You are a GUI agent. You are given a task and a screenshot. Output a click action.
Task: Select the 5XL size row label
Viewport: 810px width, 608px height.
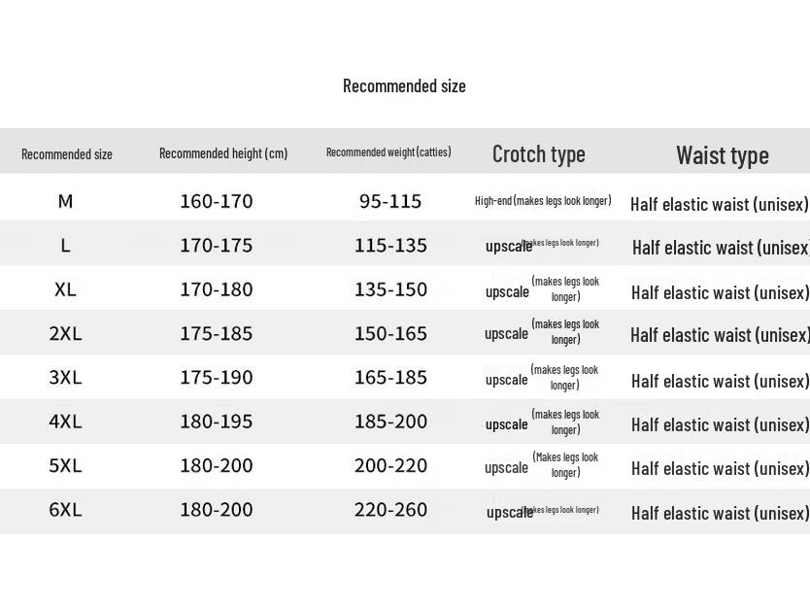tap(65, 465)
